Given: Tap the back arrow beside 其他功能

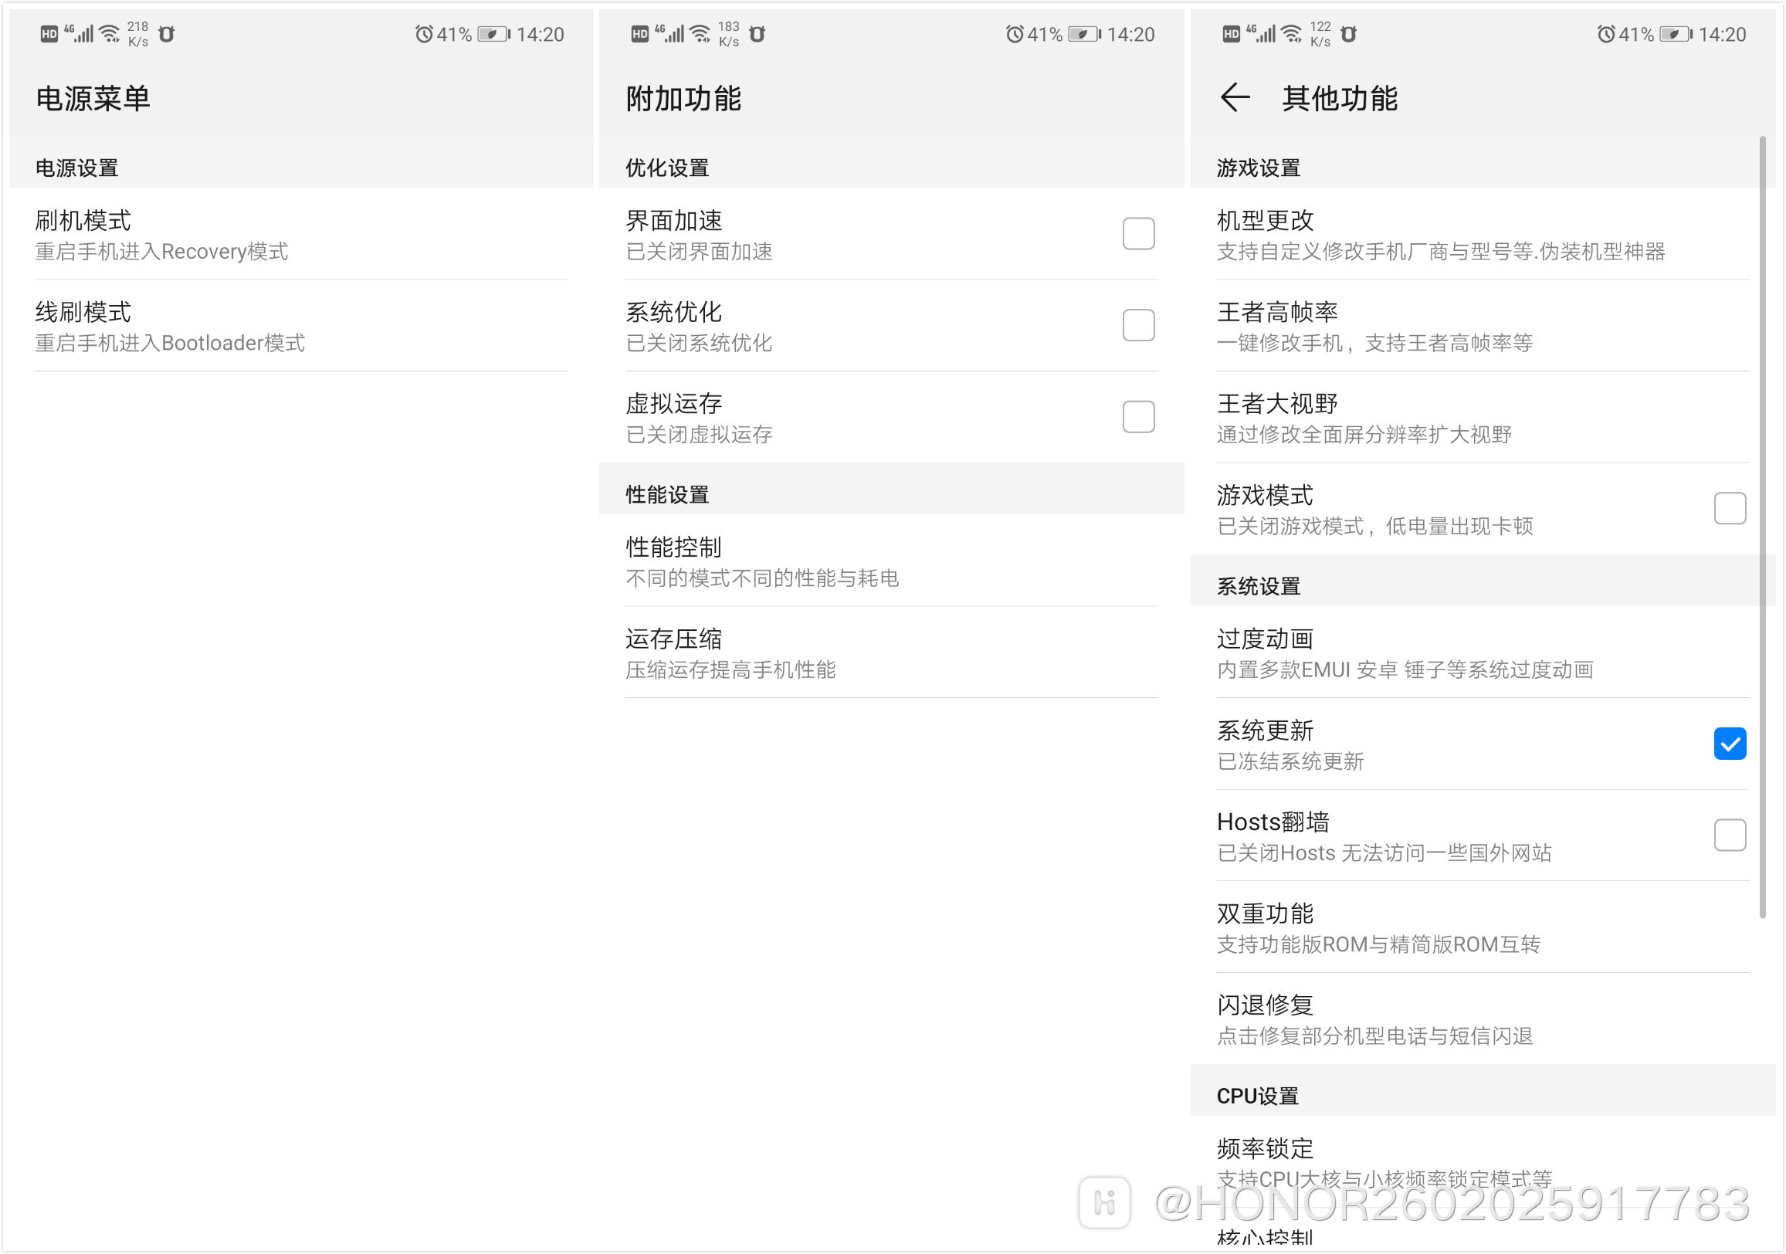Looking at the screenshot, I should tap(1235, 98).
